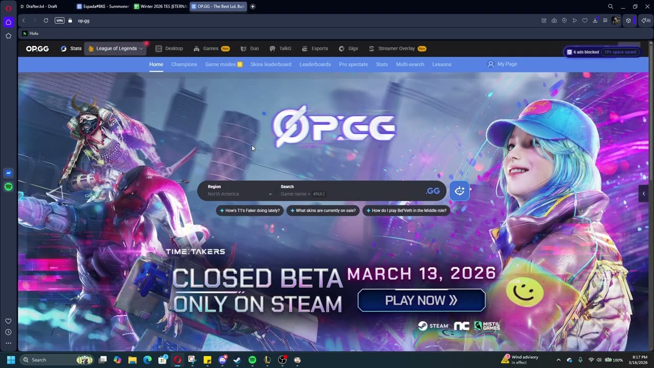The height and width of the screenshot is (368, 654).
Task: Open the AI chat assistant button
Action: pos(459,191)
